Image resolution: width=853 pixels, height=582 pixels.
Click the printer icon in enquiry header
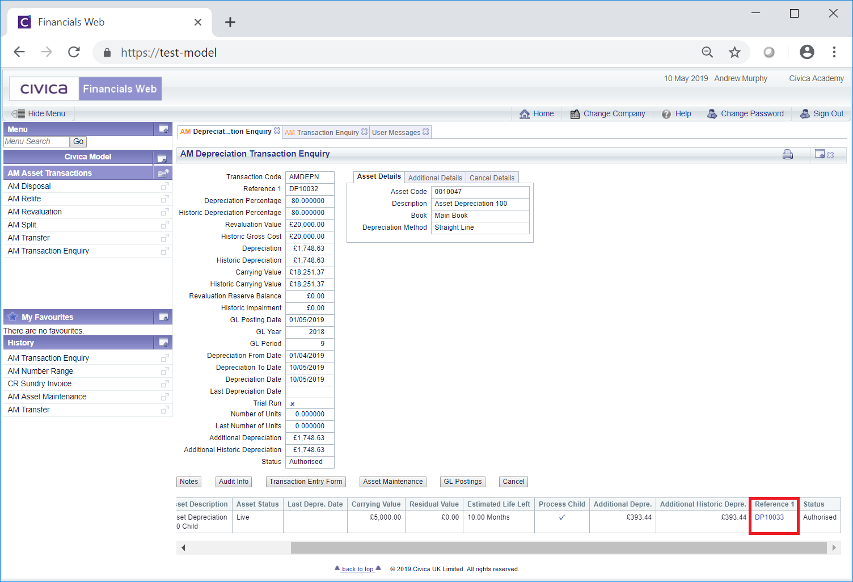788,154
